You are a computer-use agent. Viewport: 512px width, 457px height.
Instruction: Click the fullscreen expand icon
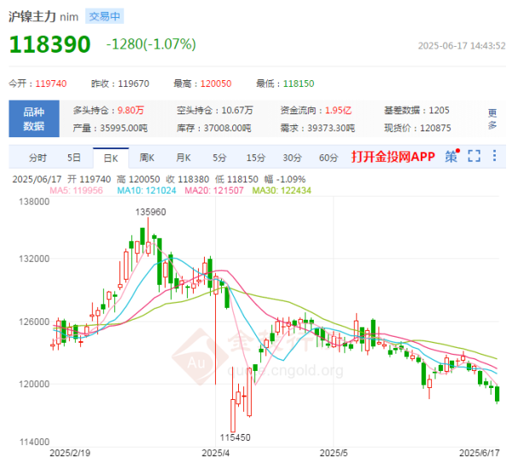click(474, 156)
